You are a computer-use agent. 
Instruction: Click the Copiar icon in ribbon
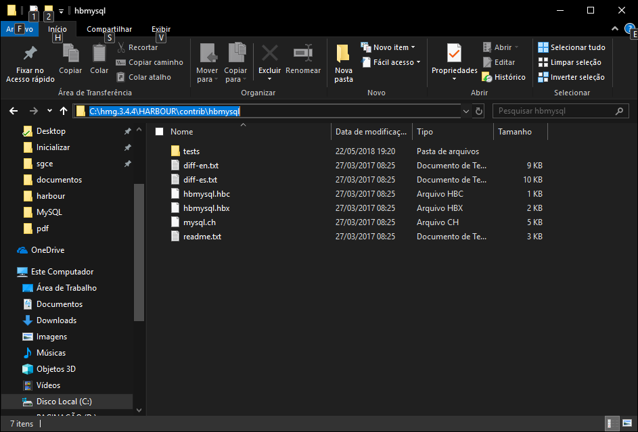tap(70, 53)
